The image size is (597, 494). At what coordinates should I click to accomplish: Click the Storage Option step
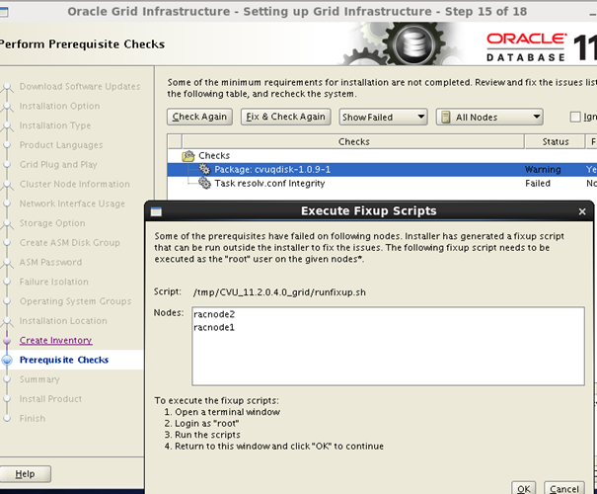point(52,223)
